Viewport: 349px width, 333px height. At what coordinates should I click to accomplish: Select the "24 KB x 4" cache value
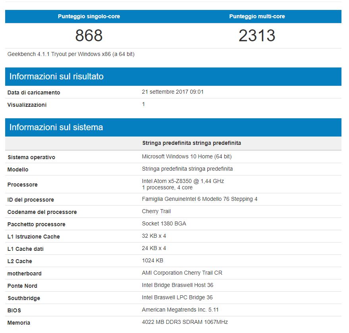154,248
